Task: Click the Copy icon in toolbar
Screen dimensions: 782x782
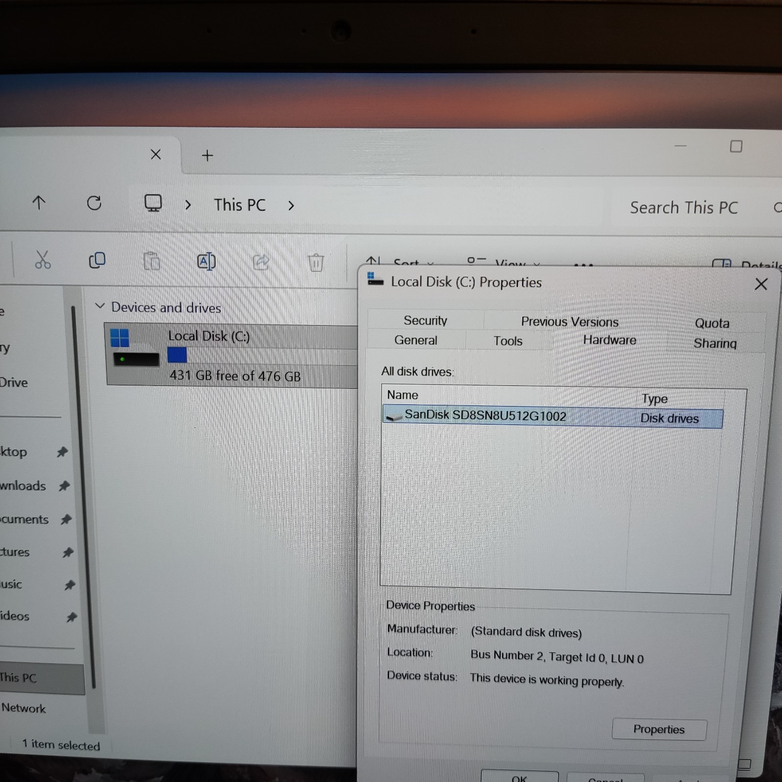Action: [x=97, y=260]
